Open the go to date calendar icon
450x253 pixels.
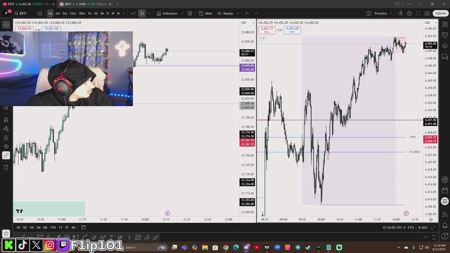coord(83,227)
